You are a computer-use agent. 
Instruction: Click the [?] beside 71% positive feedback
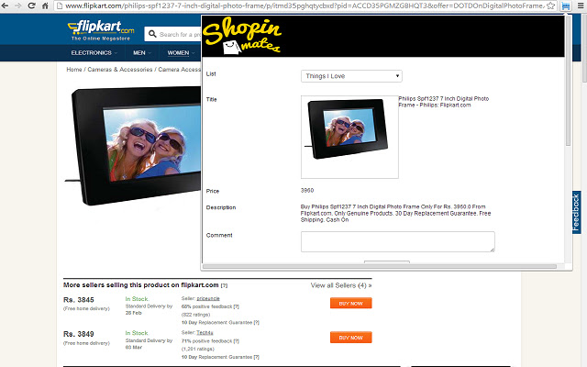pyautogui.click(x=237, y=341)
